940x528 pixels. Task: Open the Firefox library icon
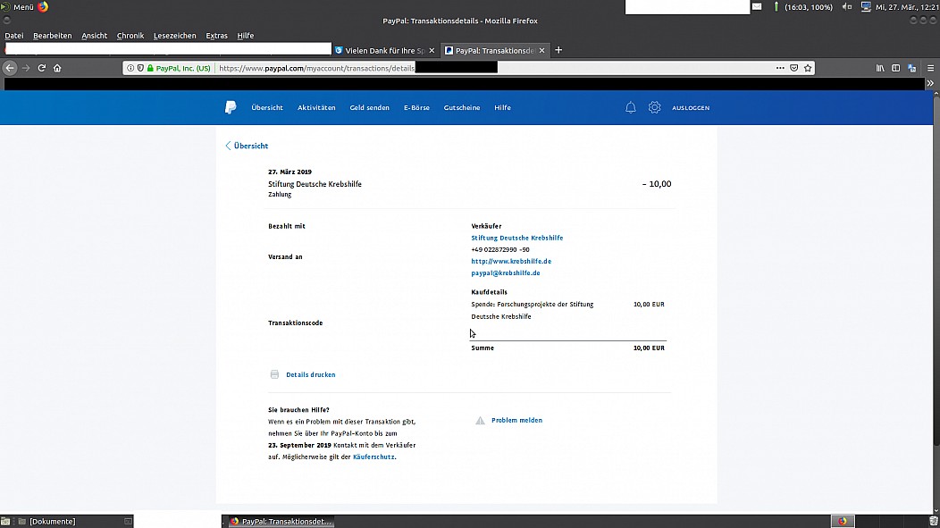[x=880, y=68]
